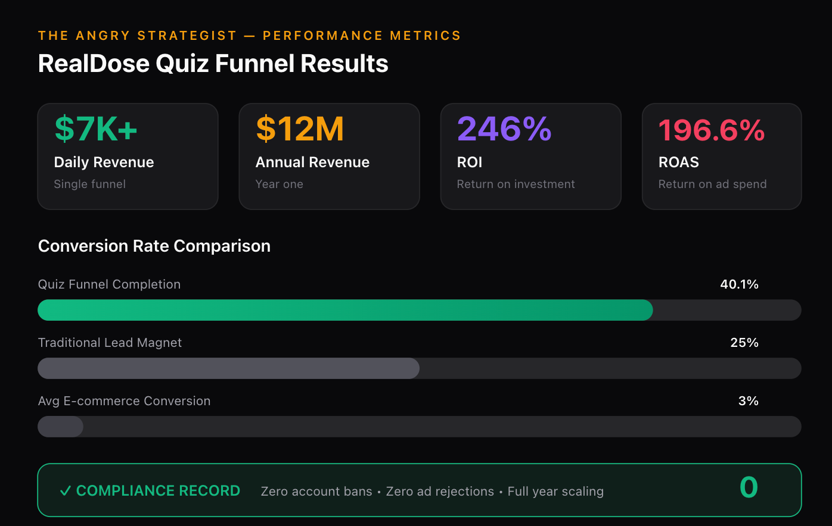Select the 'RealDose Quiz Funnel Results' heading
Viewport: 832px width, 526px height.
pos(213,64)
